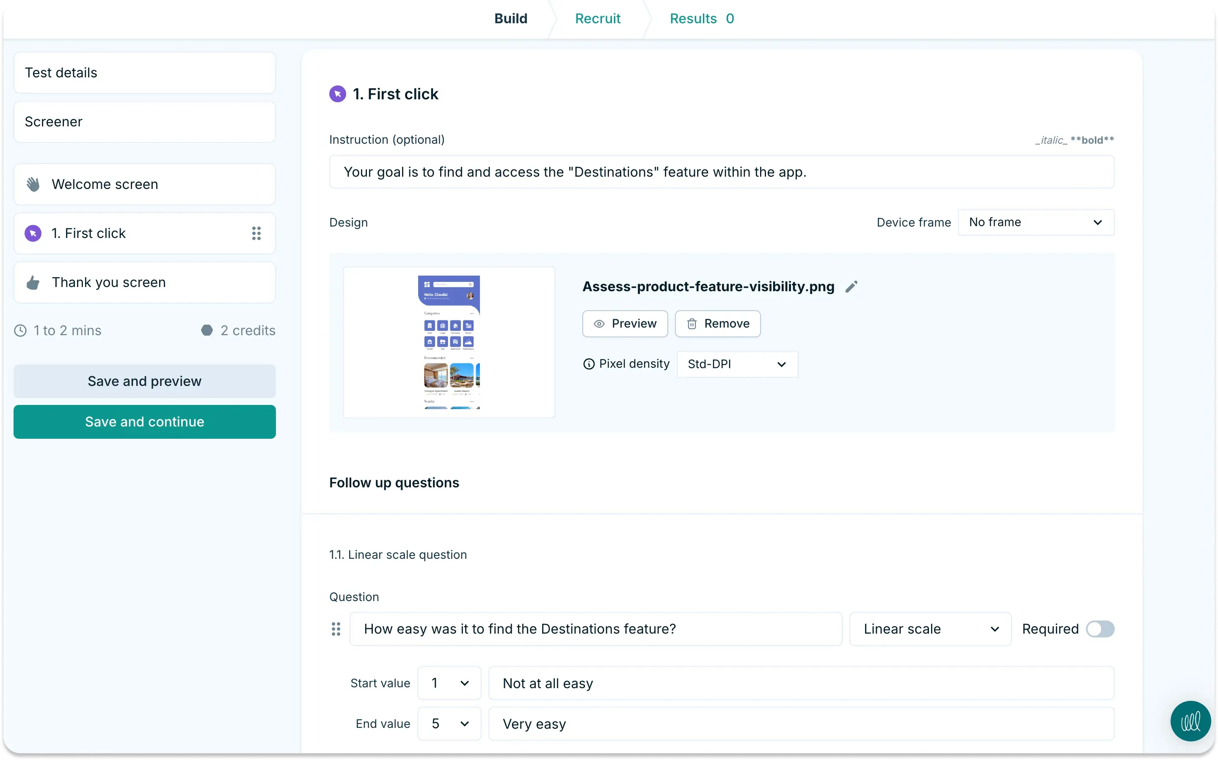This screenshot has height=760, width=1218.
Task: Click the drag handle beside the question field
Action: click(336, 629)
